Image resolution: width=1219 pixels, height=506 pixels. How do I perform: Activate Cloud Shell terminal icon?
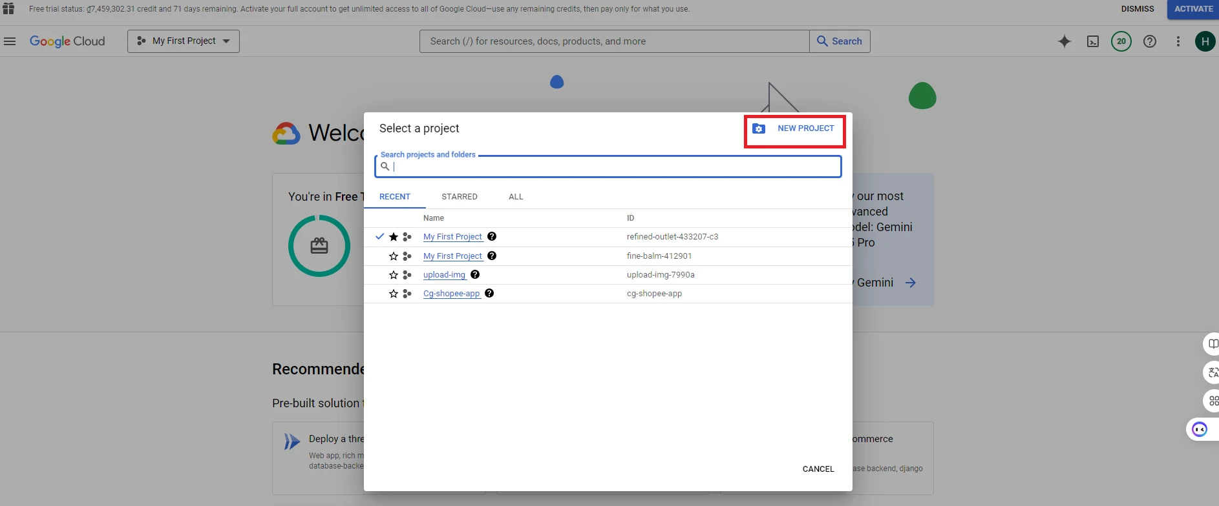(1093, 41)
